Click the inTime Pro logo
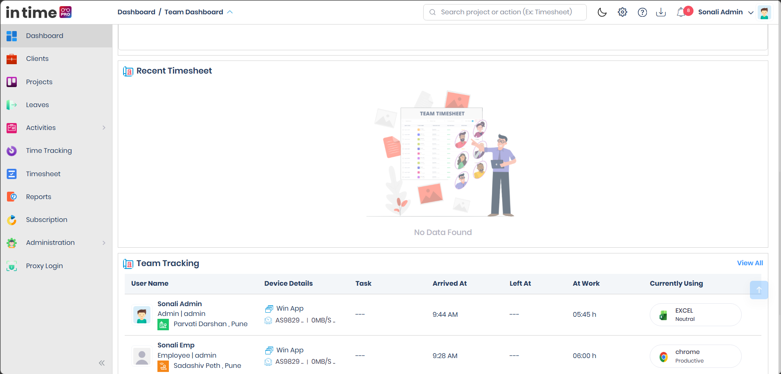 click(x=39, y=12)
